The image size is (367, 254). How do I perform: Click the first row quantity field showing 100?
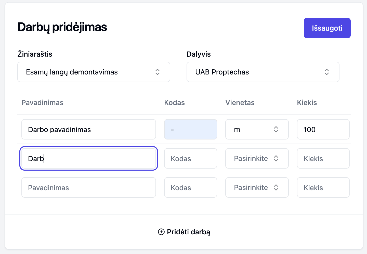(323, 130)
